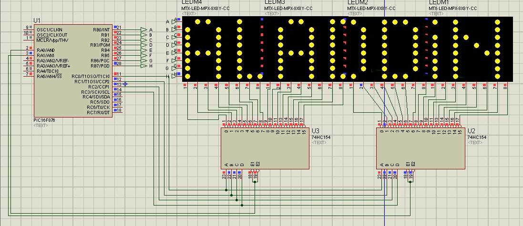Viewport: 523px width, 226px height.
Task: Click the RA1/AN1 pin label
Action: 46,55
